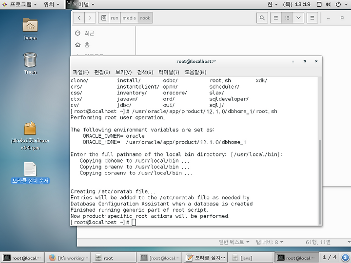Viewport: 351px width, 263px height.
Task: Open the terminal 도움말(H) menu
Action: 195,72
